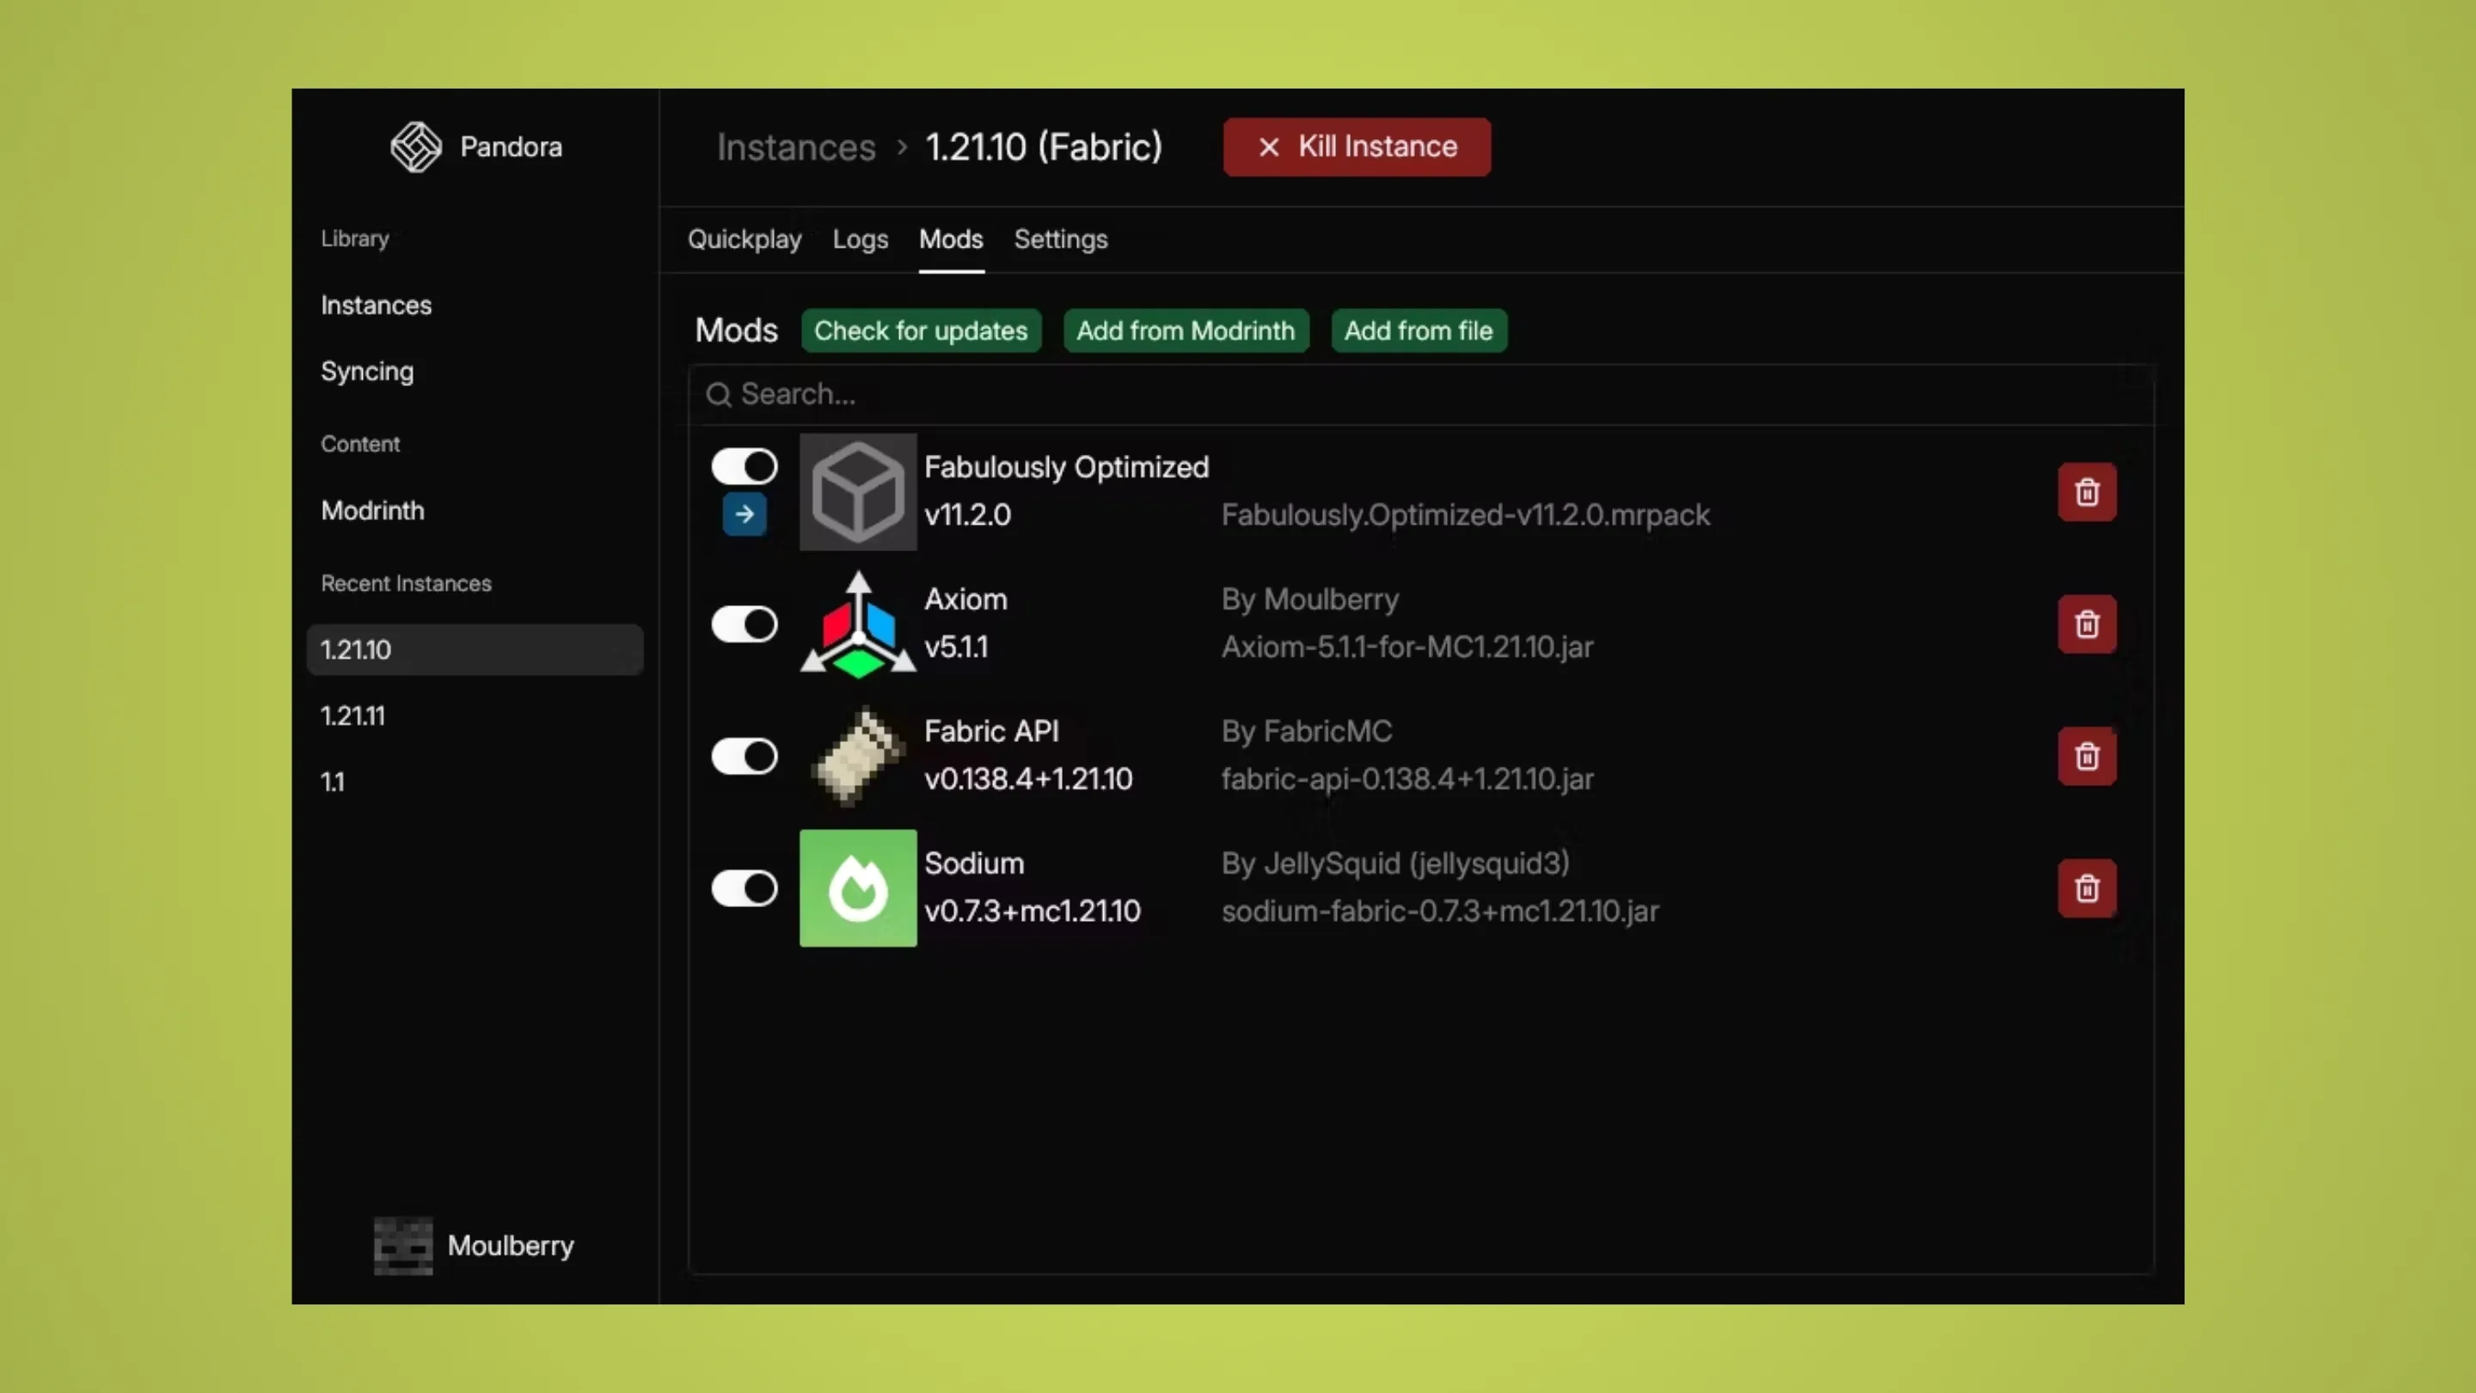The width and height of the screenshot is (2476, 1393).
Task: Click the Pandora logo icon
Action: [x=415, y=147]
